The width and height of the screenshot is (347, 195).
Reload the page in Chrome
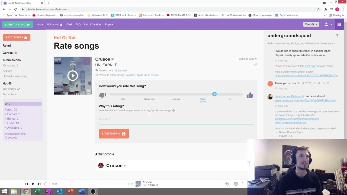tap(15, 9)
